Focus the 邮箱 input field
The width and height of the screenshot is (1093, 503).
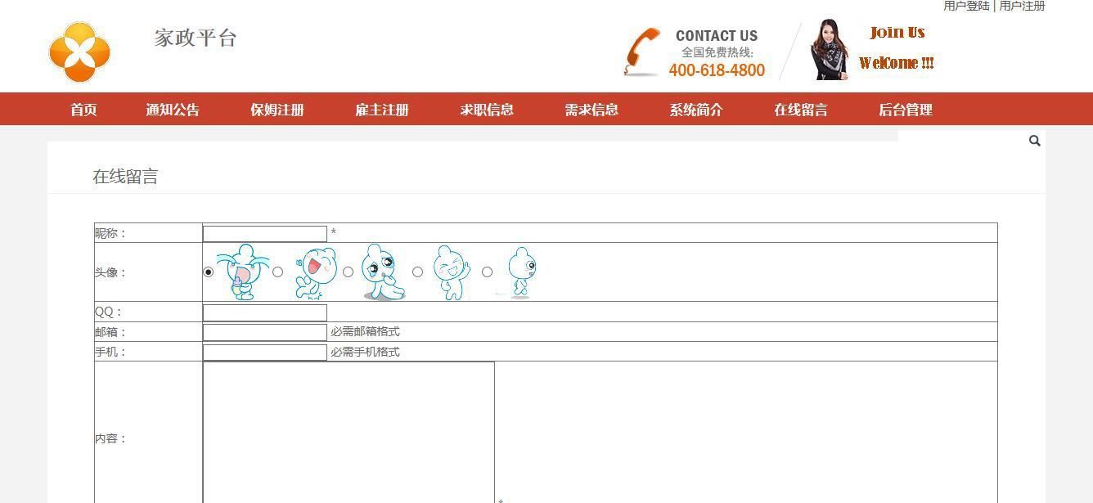tap(265, 332)
